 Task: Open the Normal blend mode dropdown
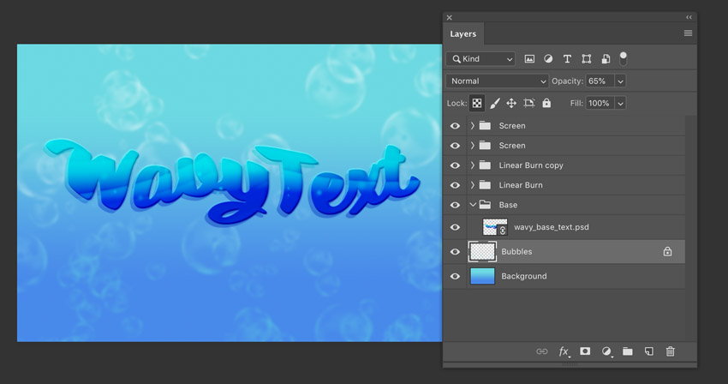tap(497, 81)
